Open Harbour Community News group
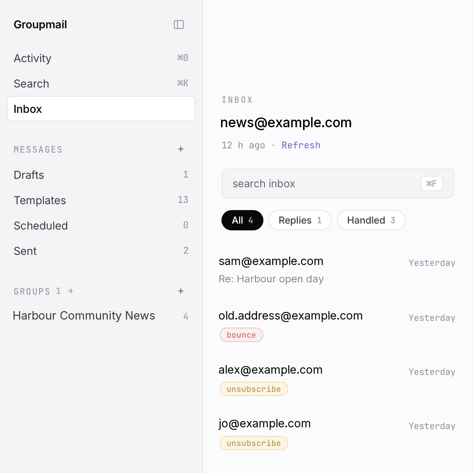This screenshot has height=473, width=473. (x=101, y=316)
